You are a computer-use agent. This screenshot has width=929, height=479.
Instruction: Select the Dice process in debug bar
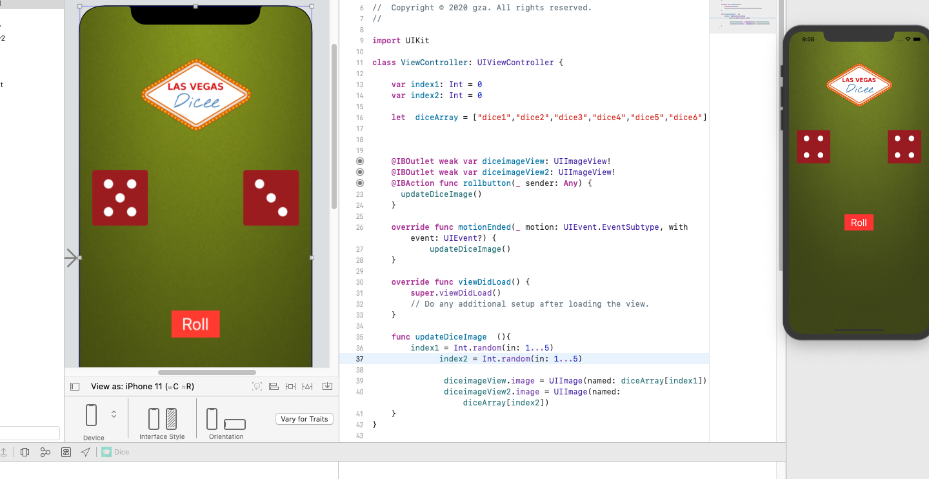pos(115,452)
